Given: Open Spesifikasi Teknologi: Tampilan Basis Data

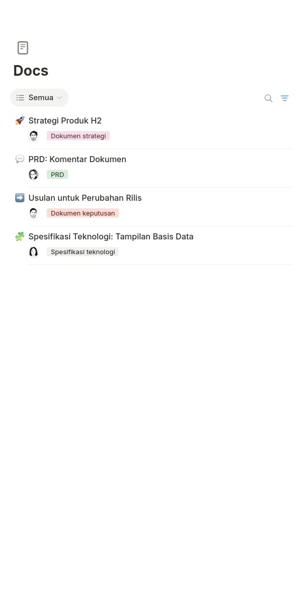Looking at the screenshot, I should click(x=111, y=236).
